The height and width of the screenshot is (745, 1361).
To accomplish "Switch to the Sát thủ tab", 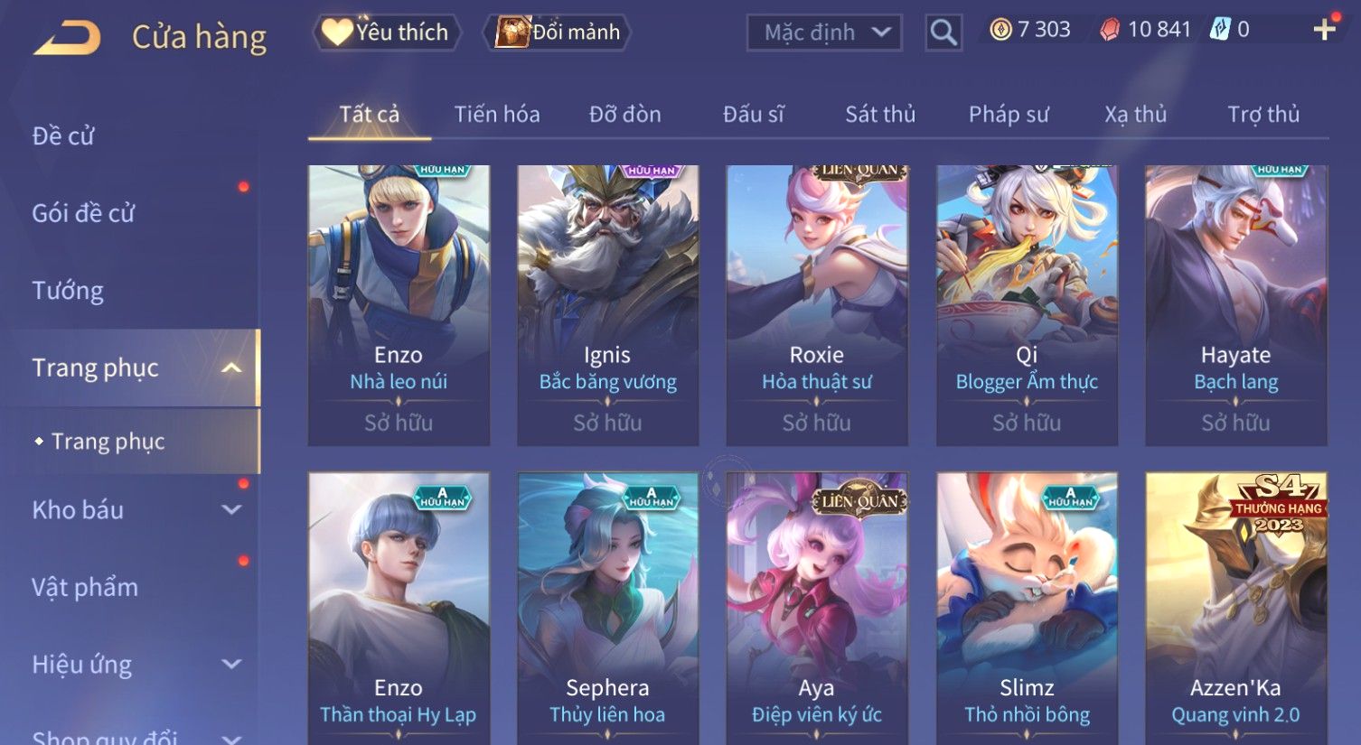I will point(880,115).
